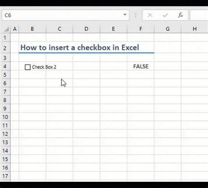
Task: Select row 10 header
Action: click(5, 117)
